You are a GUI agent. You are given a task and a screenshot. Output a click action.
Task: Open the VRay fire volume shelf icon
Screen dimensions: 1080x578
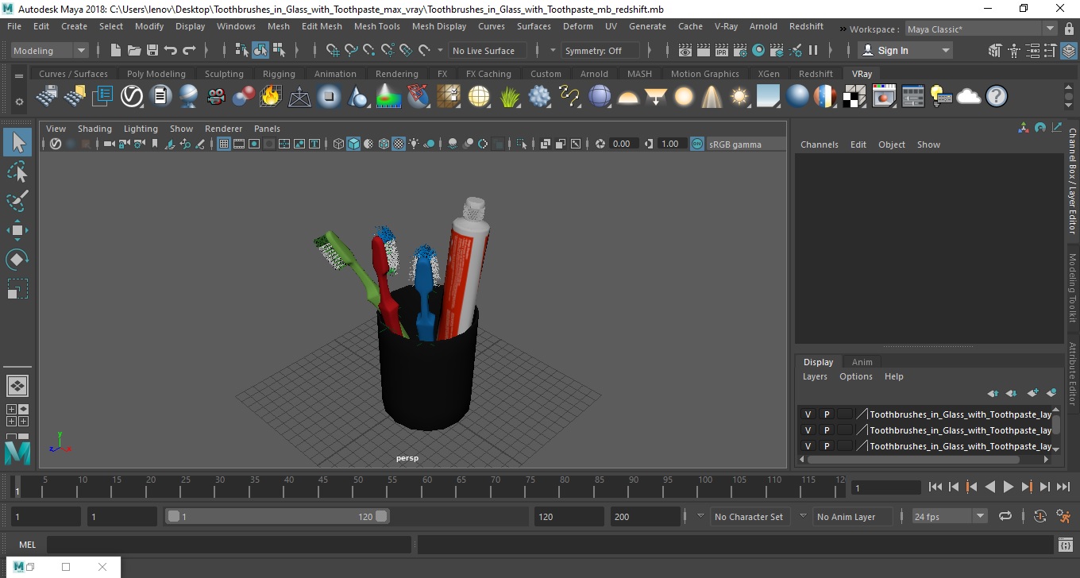tap(271, 97)
